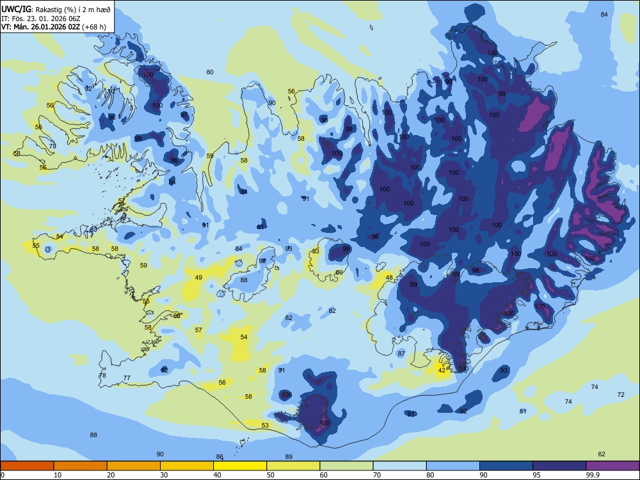Click the humidity value '49' on the map

click(198, 278)
